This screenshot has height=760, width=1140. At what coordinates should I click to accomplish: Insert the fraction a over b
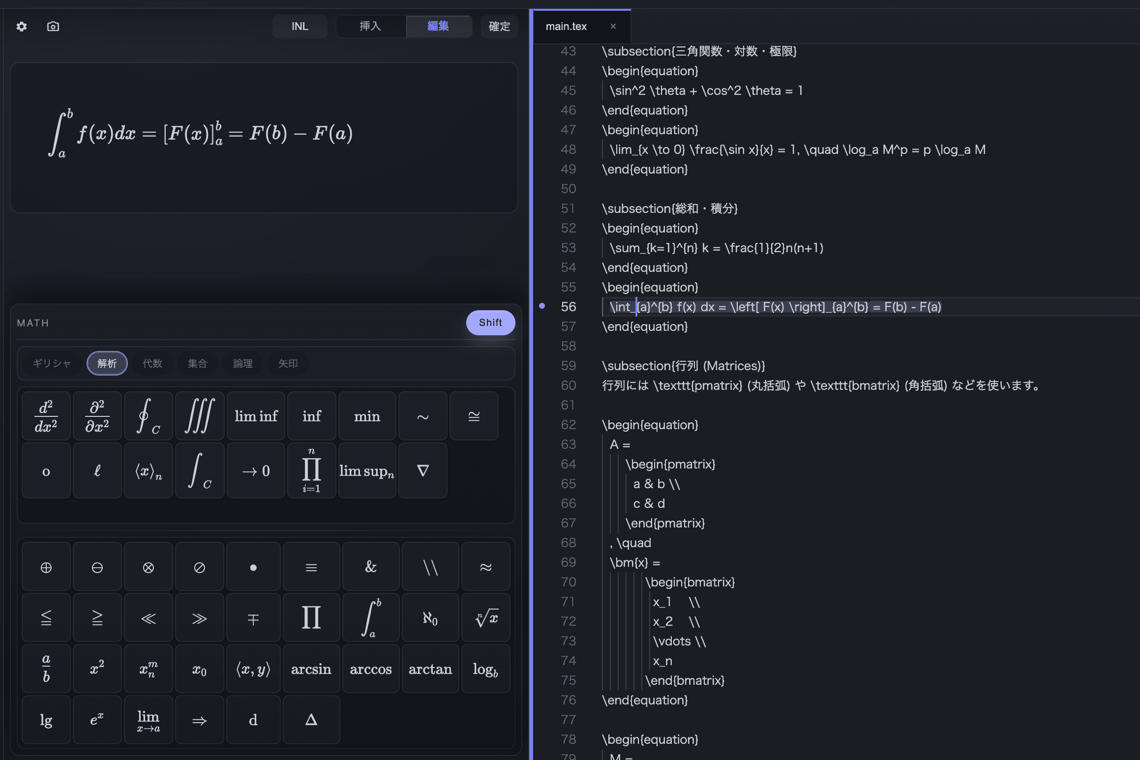coord(46,669)
